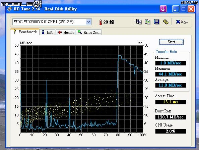This screenshot has width=199, height=150.
Task: Click the ms axis label on the graph
Action: click(140, 43)
